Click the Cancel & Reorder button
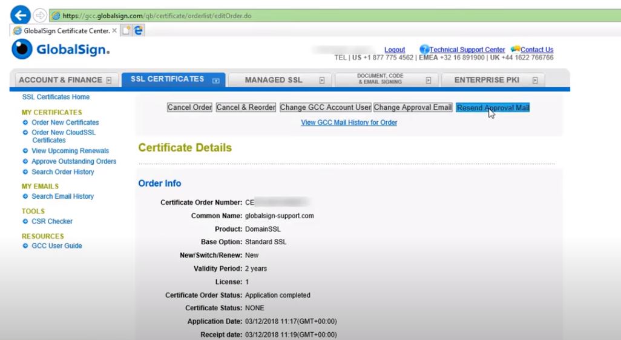The image size is (621, 340). (246, 107)
